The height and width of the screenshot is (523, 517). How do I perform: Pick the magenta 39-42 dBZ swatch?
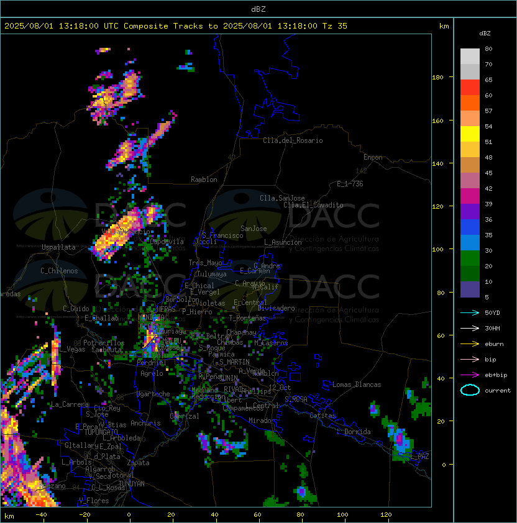[x=470, y=196]
